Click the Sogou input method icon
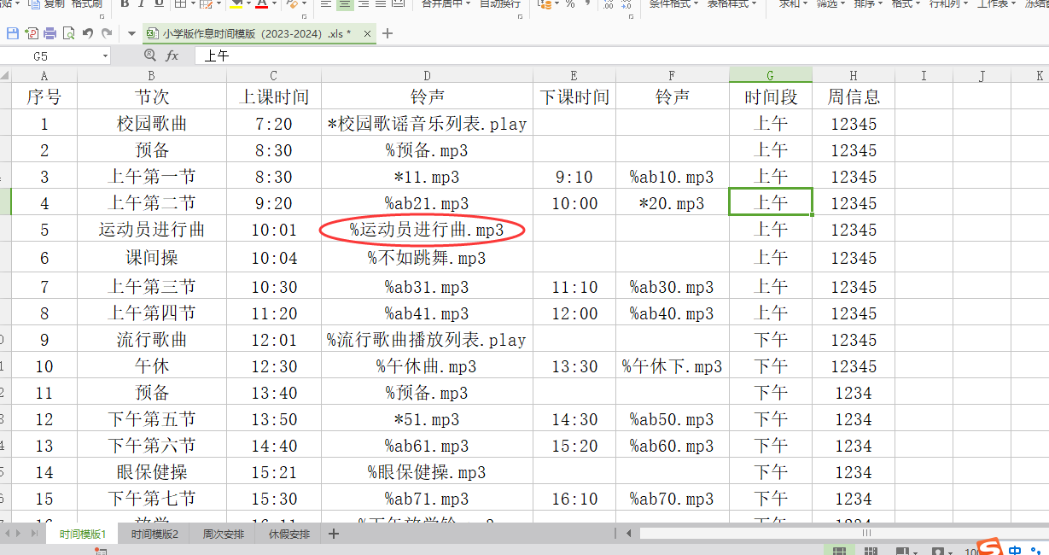The height and width of the screenshot is (555, 1049). (x=990, y=548)
